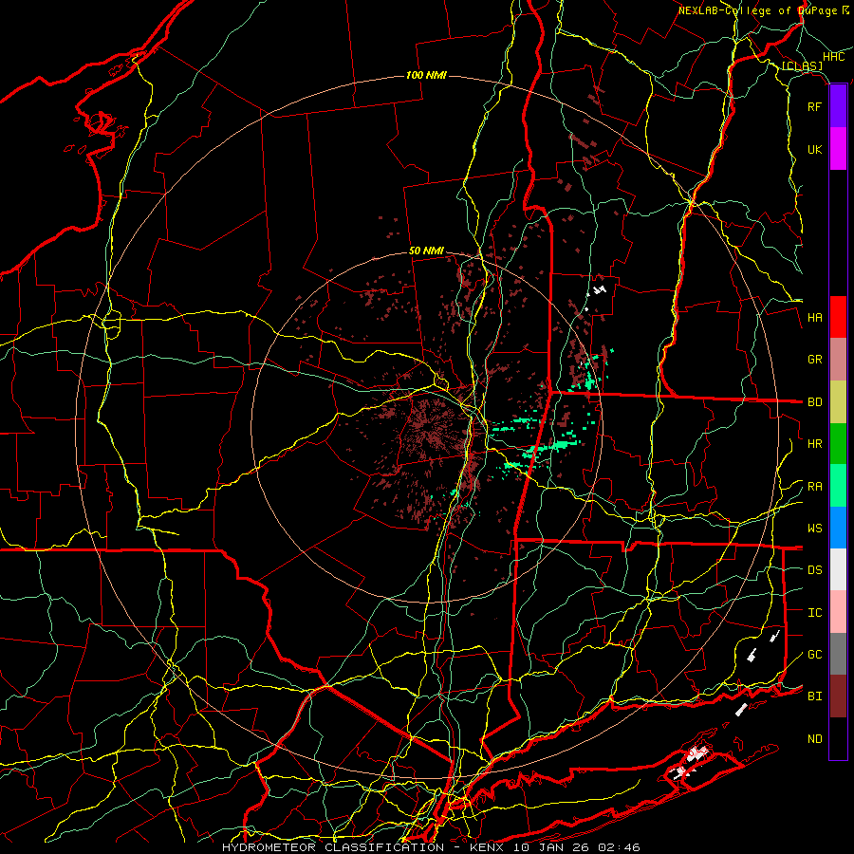Click the IC light pink legend swatch
This screenshot has height=854, width=854.
click(838, 612)
